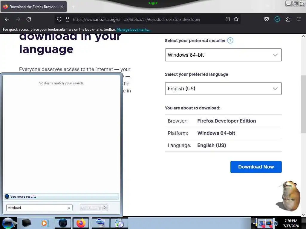
Task: Open tracking protection shield info
Action: point(59,19)
